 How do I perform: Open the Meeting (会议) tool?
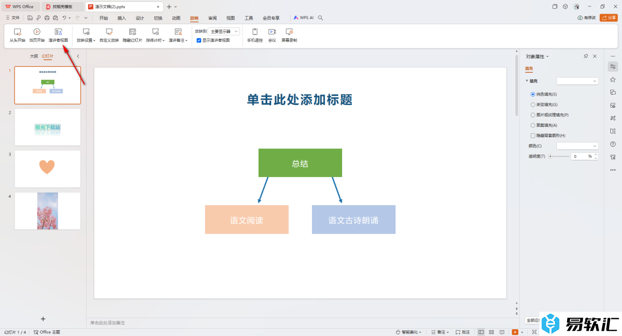click(272, 35)
